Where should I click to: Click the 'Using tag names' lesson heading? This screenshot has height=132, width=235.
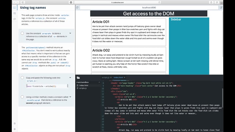pos(33,8)
